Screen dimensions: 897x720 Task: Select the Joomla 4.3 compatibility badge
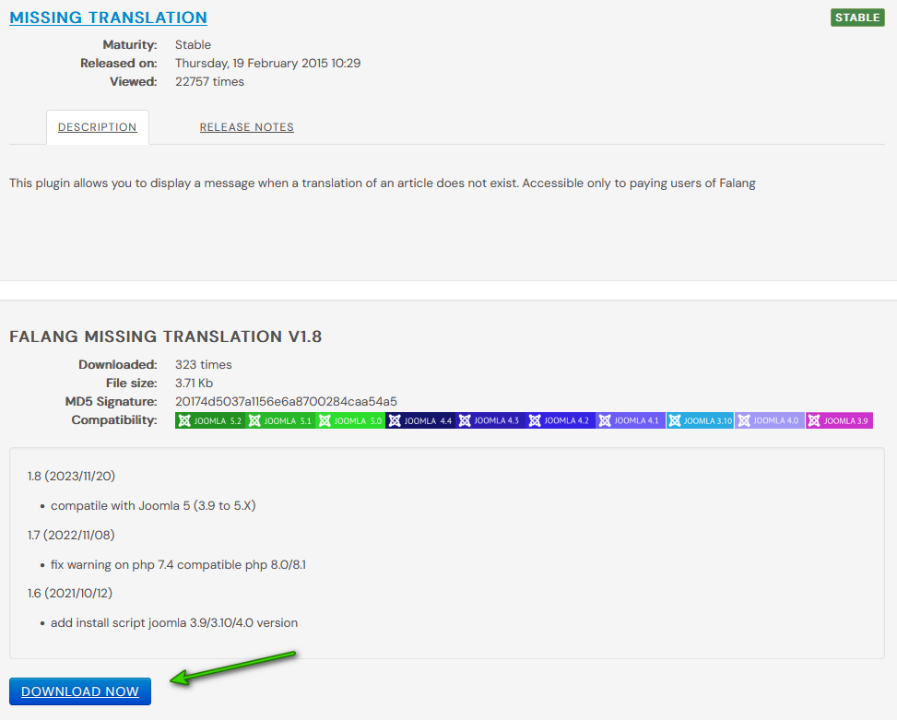490,421
